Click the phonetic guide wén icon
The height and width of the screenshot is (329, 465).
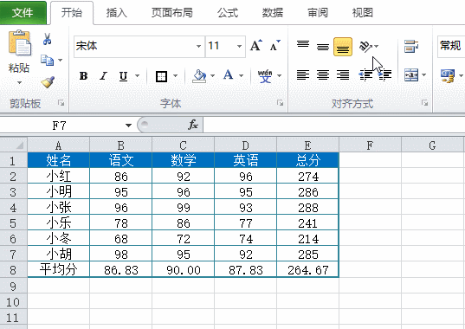[x=265, y=76]
